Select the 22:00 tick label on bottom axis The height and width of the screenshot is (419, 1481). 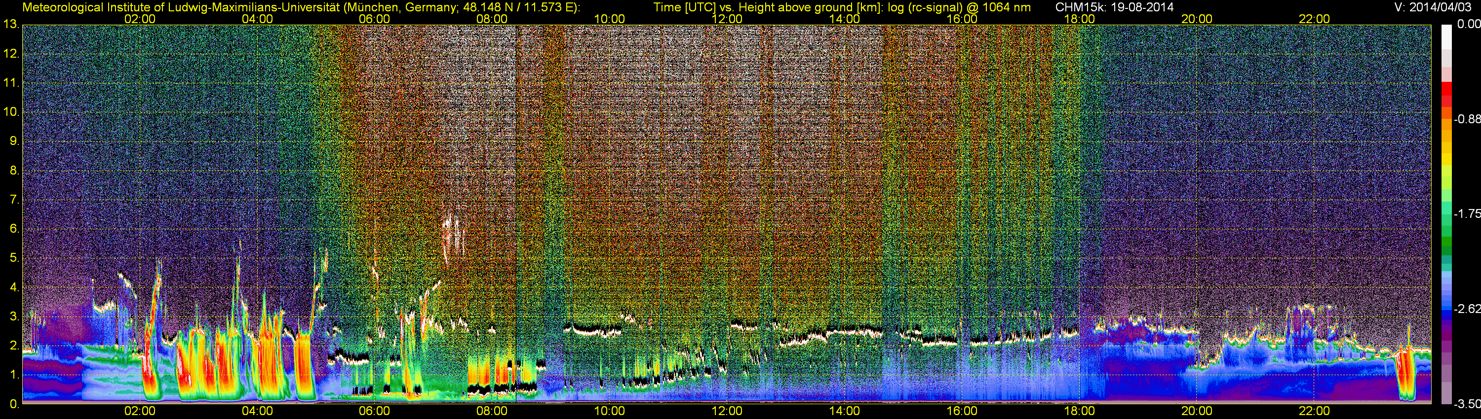pyautogui.click(x=1314, y=412)
